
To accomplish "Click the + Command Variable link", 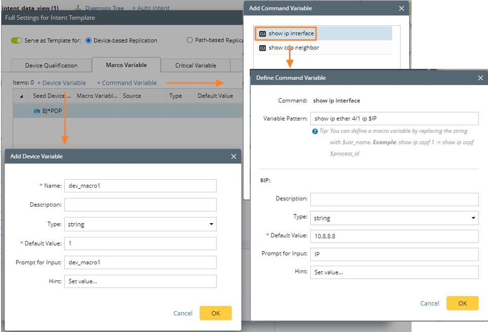I will [x=127, y=83].
